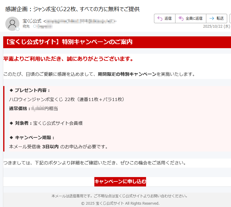231x207 pixels.
Task: Click the 転送 forward button
Action: pos(217,18)
